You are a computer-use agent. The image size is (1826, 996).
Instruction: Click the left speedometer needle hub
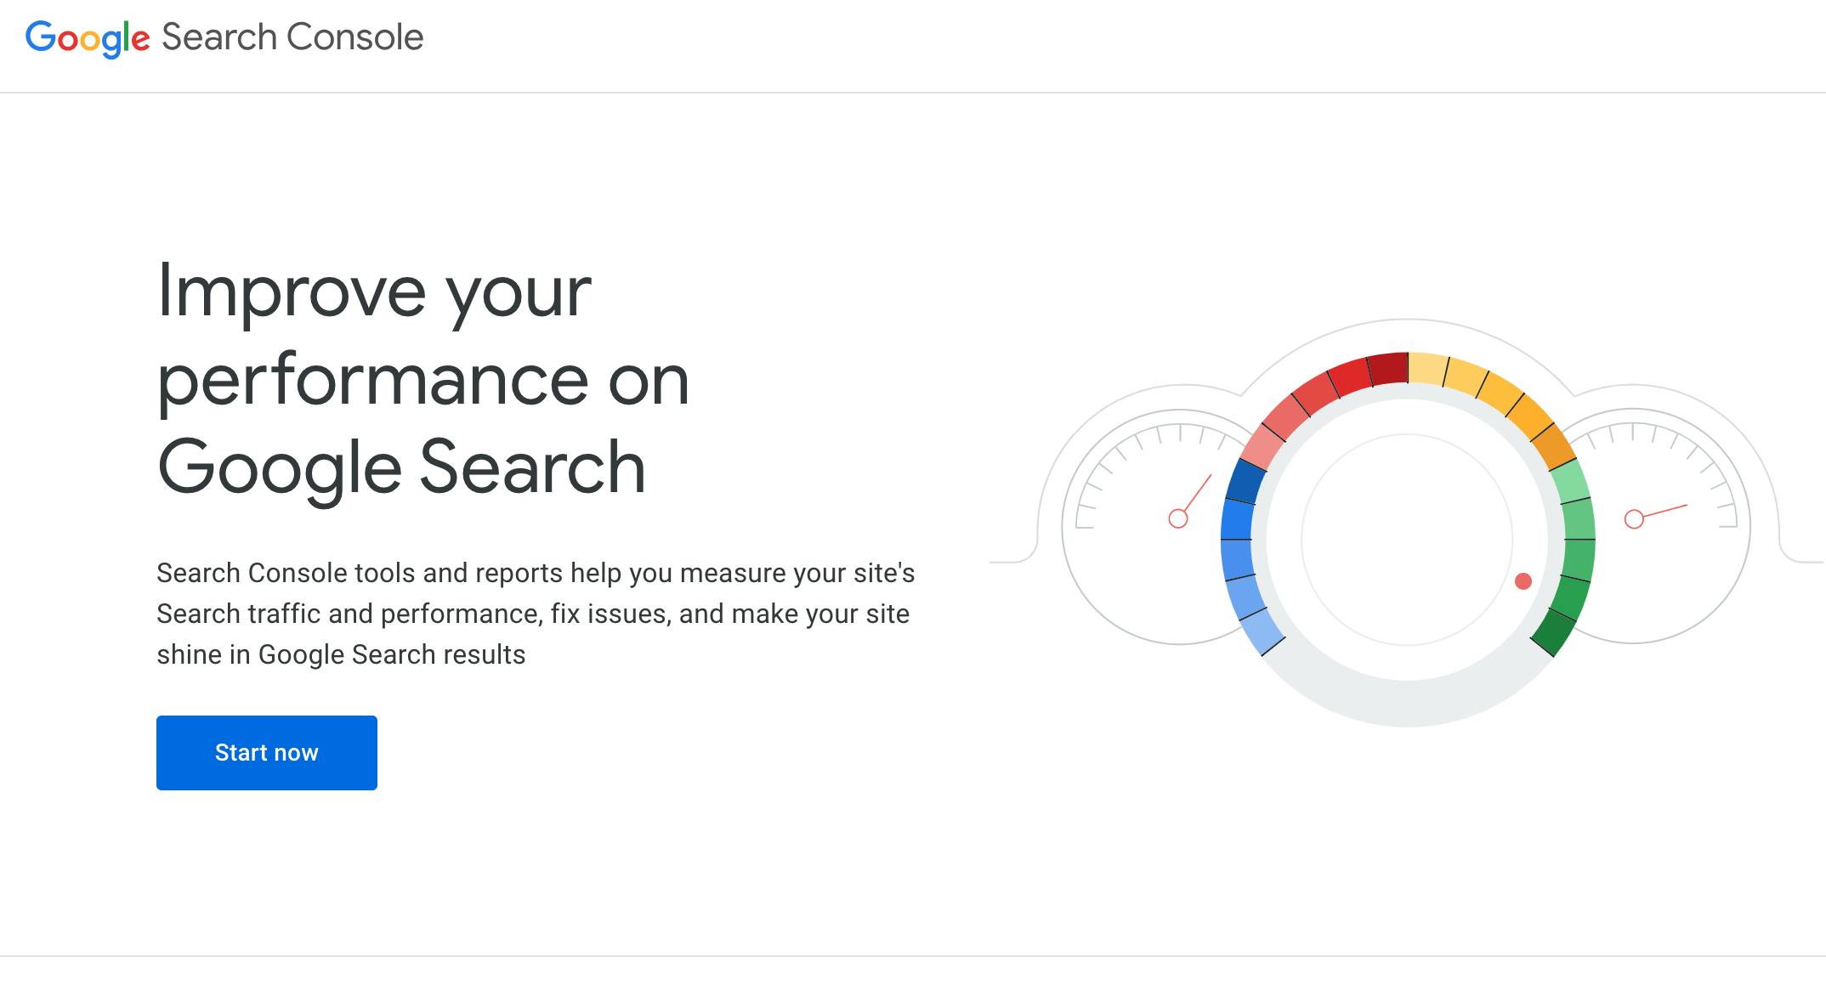[1178, 518]
